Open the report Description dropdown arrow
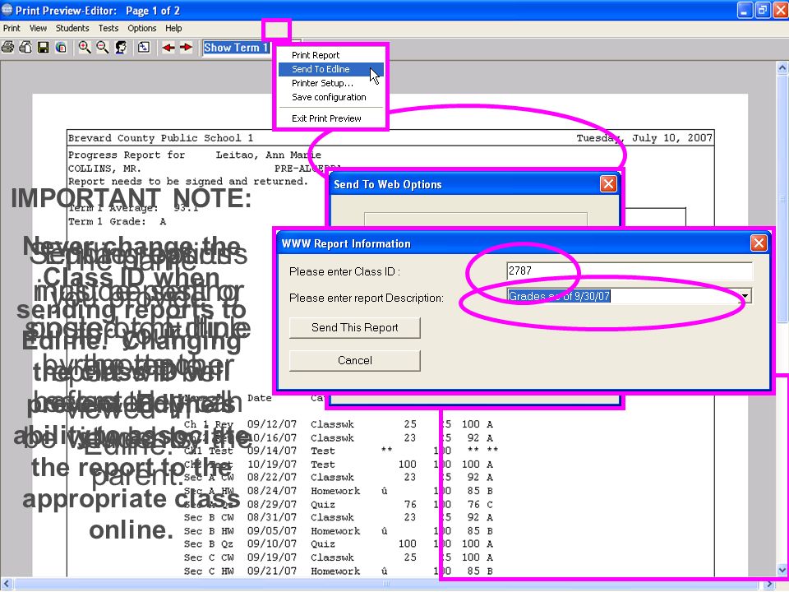 coord(745,296)
